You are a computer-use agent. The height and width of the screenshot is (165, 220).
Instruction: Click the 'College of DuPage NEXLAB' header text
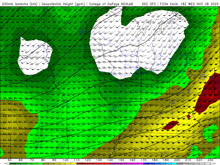111,4
